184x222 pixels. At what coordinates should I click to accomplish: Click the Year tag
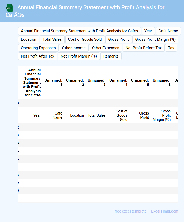point(148,31)
